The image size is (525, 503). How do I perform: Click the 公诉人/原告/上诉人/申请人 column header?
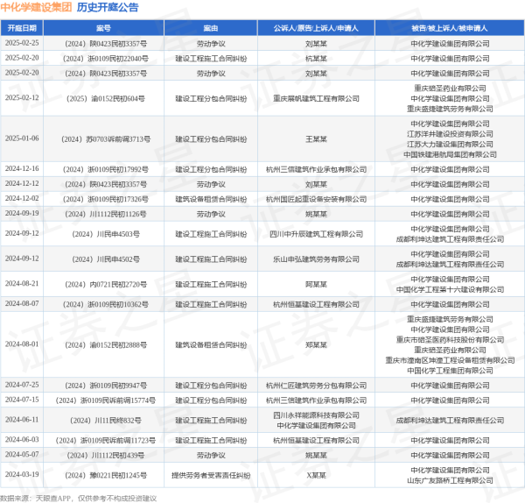[316, 28]
